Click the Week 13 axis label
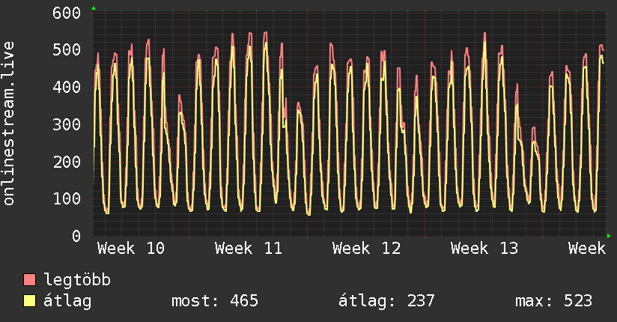 click(484, 249)
